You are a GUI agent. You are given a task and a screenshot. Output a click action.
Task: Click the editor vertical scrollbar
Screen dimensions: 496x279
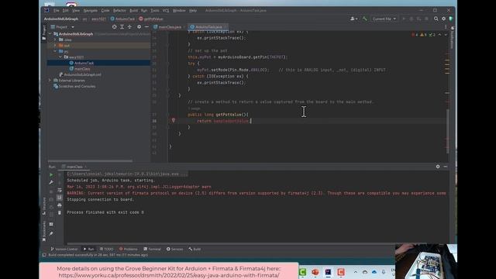pos(448,131)
